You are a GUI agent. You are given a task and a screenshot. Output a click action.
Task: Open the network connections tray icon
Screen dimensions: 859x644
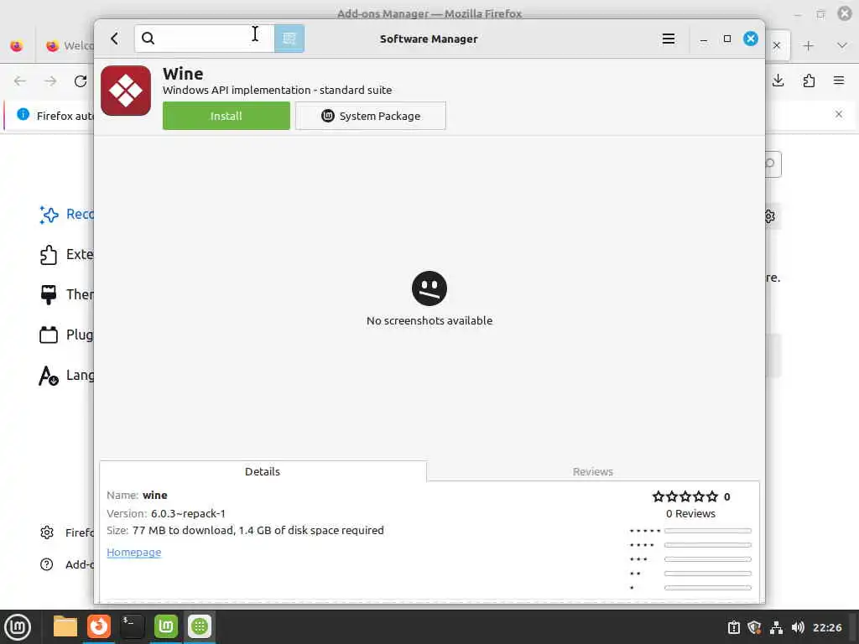tap(776, 627)
